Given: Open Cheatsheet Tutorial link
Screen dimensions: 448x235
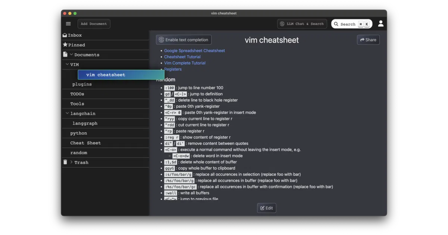Looking at the screenshot, I should (x=182, y=57).
